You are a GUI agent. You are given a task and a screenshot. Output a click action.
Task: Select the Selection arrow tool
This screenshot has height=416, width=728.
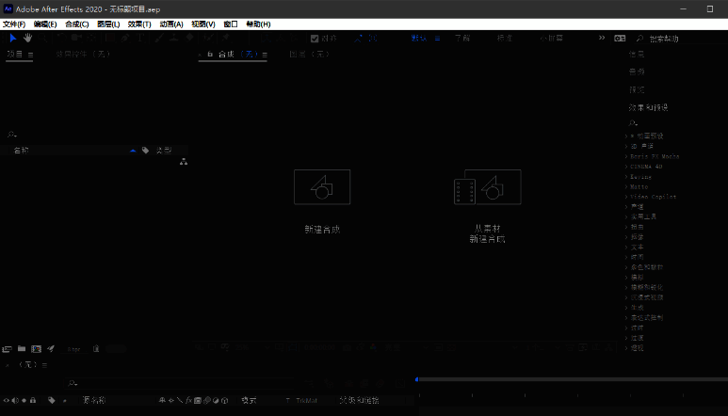pyautogui.click(x=13, y=38)
